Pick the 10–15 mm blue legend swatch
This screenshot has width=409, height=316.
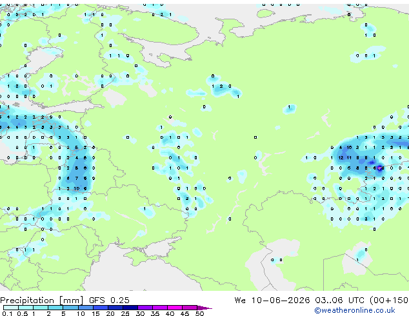click(x=85, y=308)
